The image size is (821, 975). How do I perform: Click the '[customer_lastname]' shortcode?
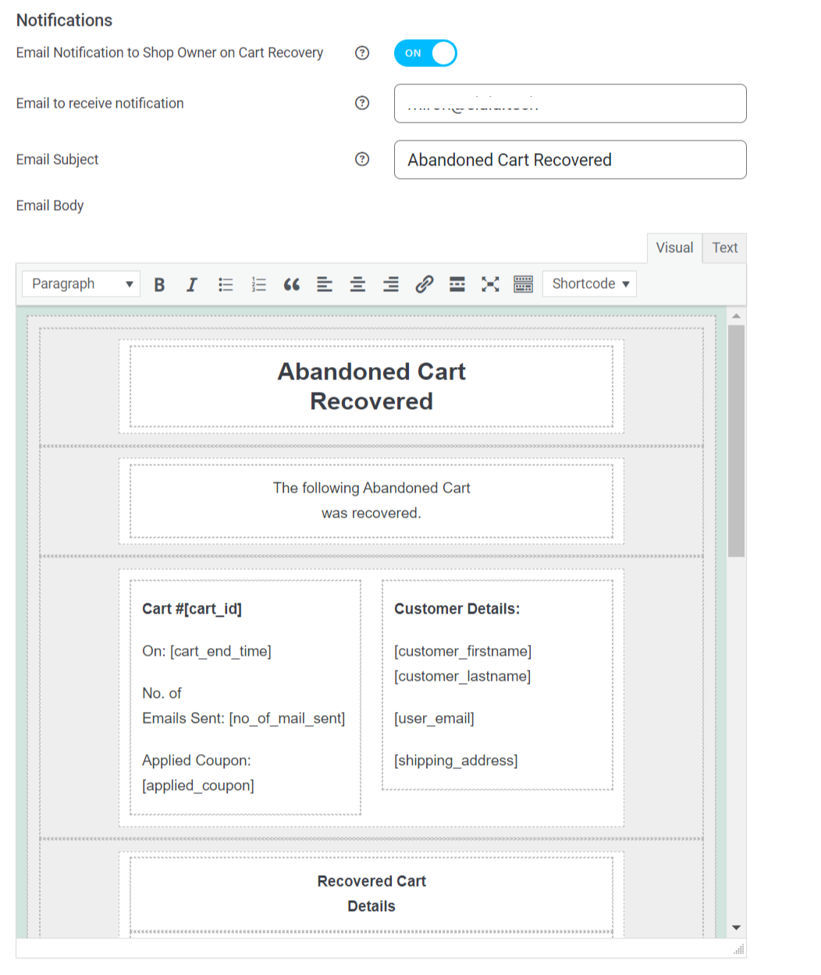[x=463, y=676]
